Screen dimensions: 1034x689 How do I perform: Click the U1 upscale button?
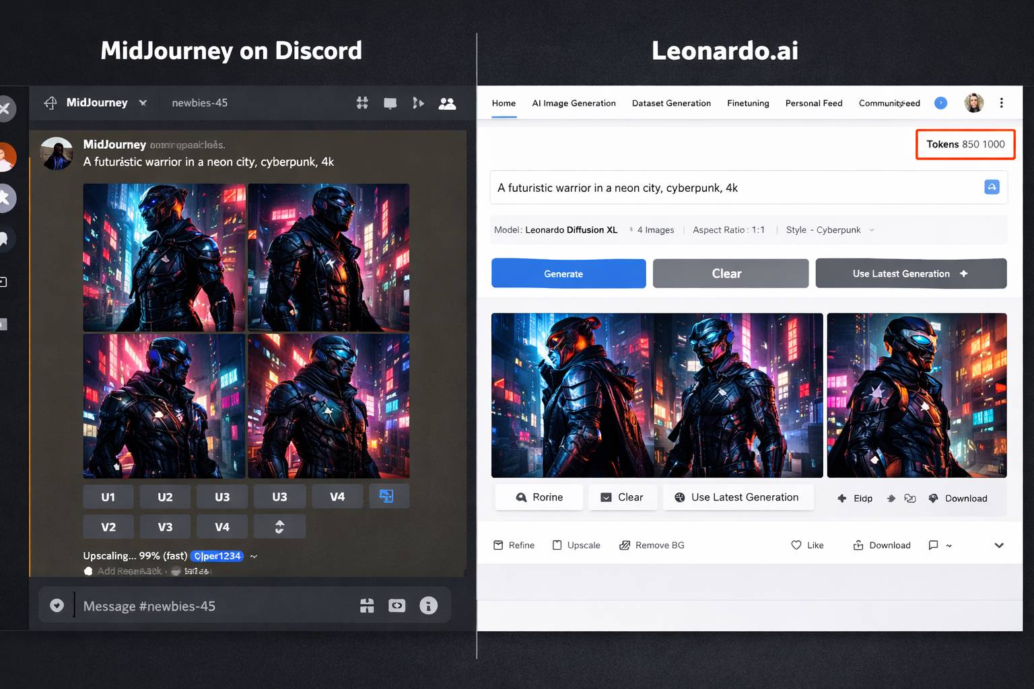point(108,497)
